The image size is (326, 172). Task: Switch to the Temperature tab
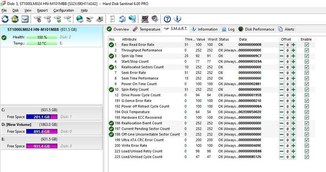[x=147, y=29]
